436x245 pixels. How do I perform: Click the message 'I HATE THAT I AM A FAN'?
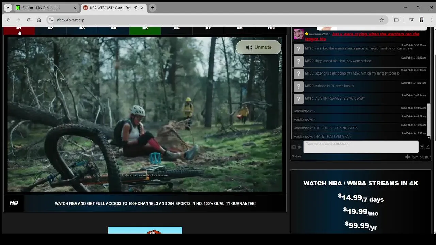coord(332,136)
